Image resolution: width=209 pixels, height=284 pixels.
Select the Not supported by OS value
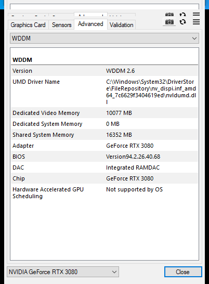click(134, 189)
